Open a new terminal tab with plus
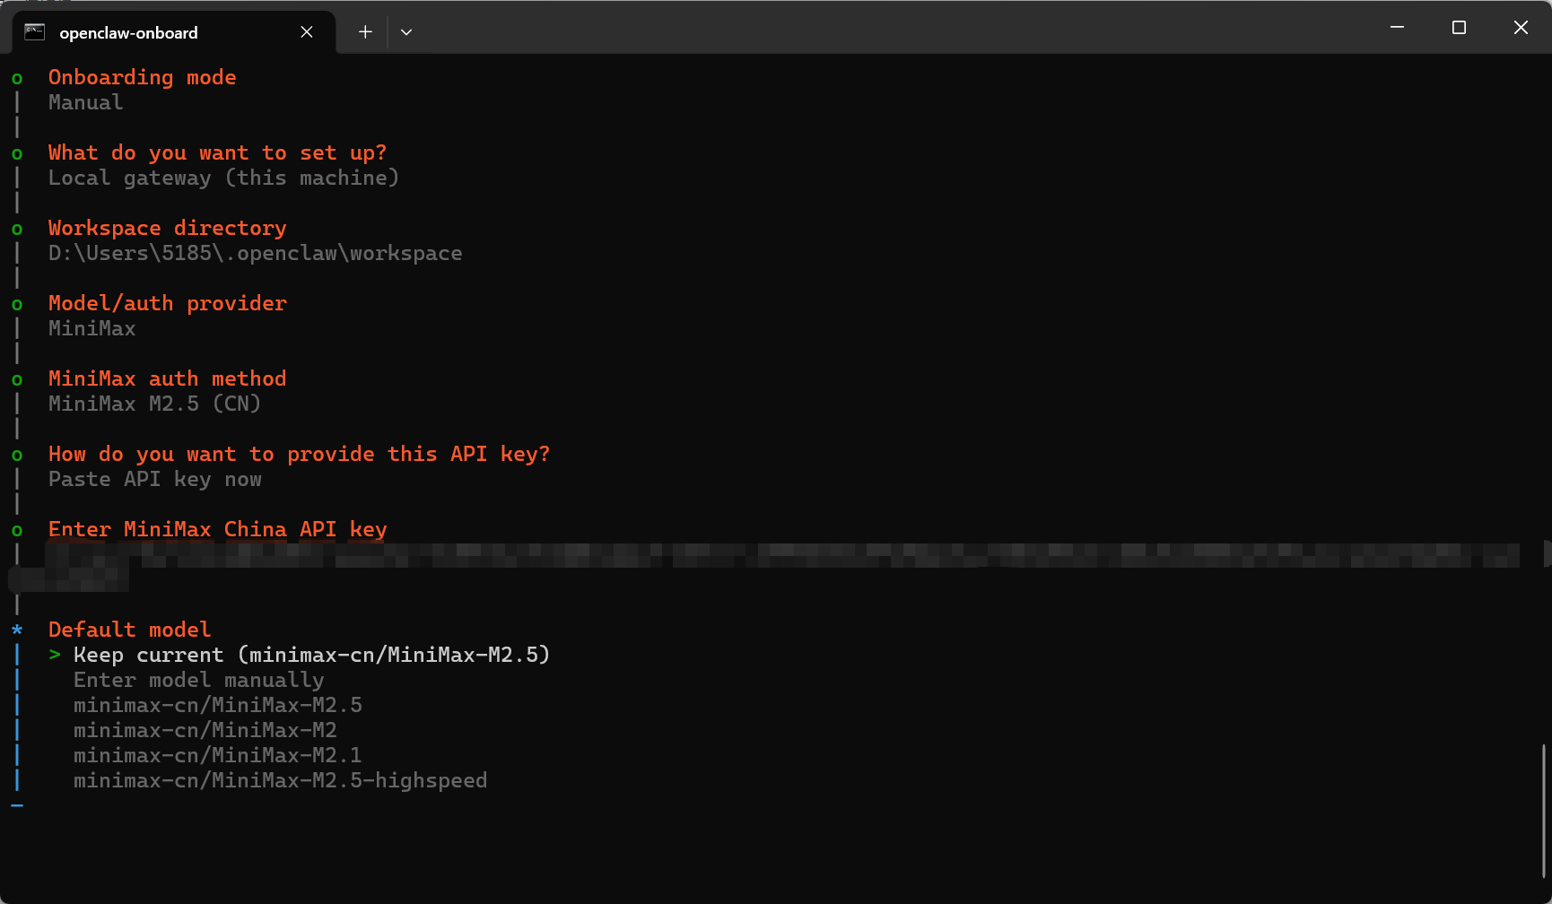1552x904 pixels. click(365, 32)
